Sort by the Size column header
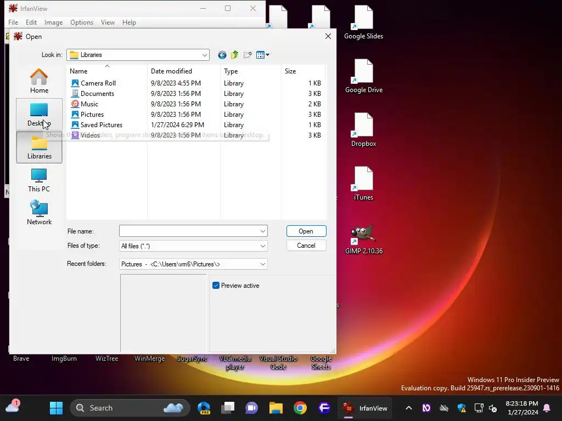Screen dimensions: 562x421 coord(303,71)
